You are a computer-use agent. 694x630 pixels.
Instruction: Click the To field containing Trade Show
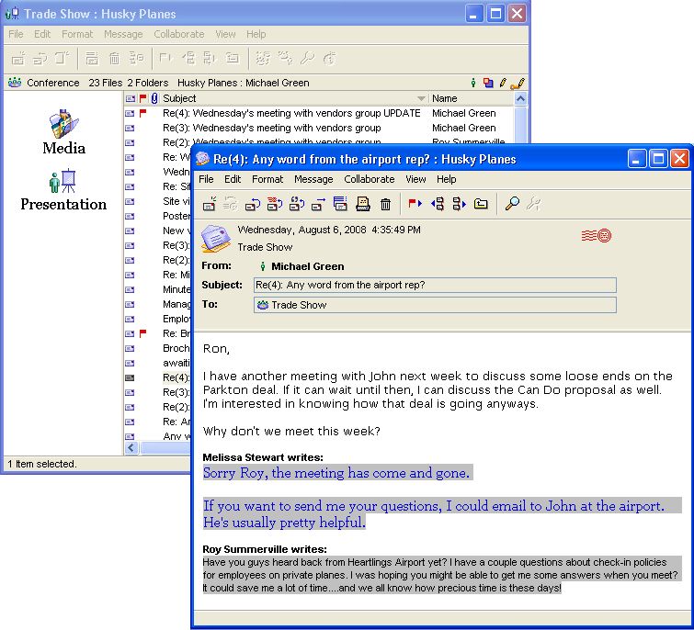click(435, 305)
